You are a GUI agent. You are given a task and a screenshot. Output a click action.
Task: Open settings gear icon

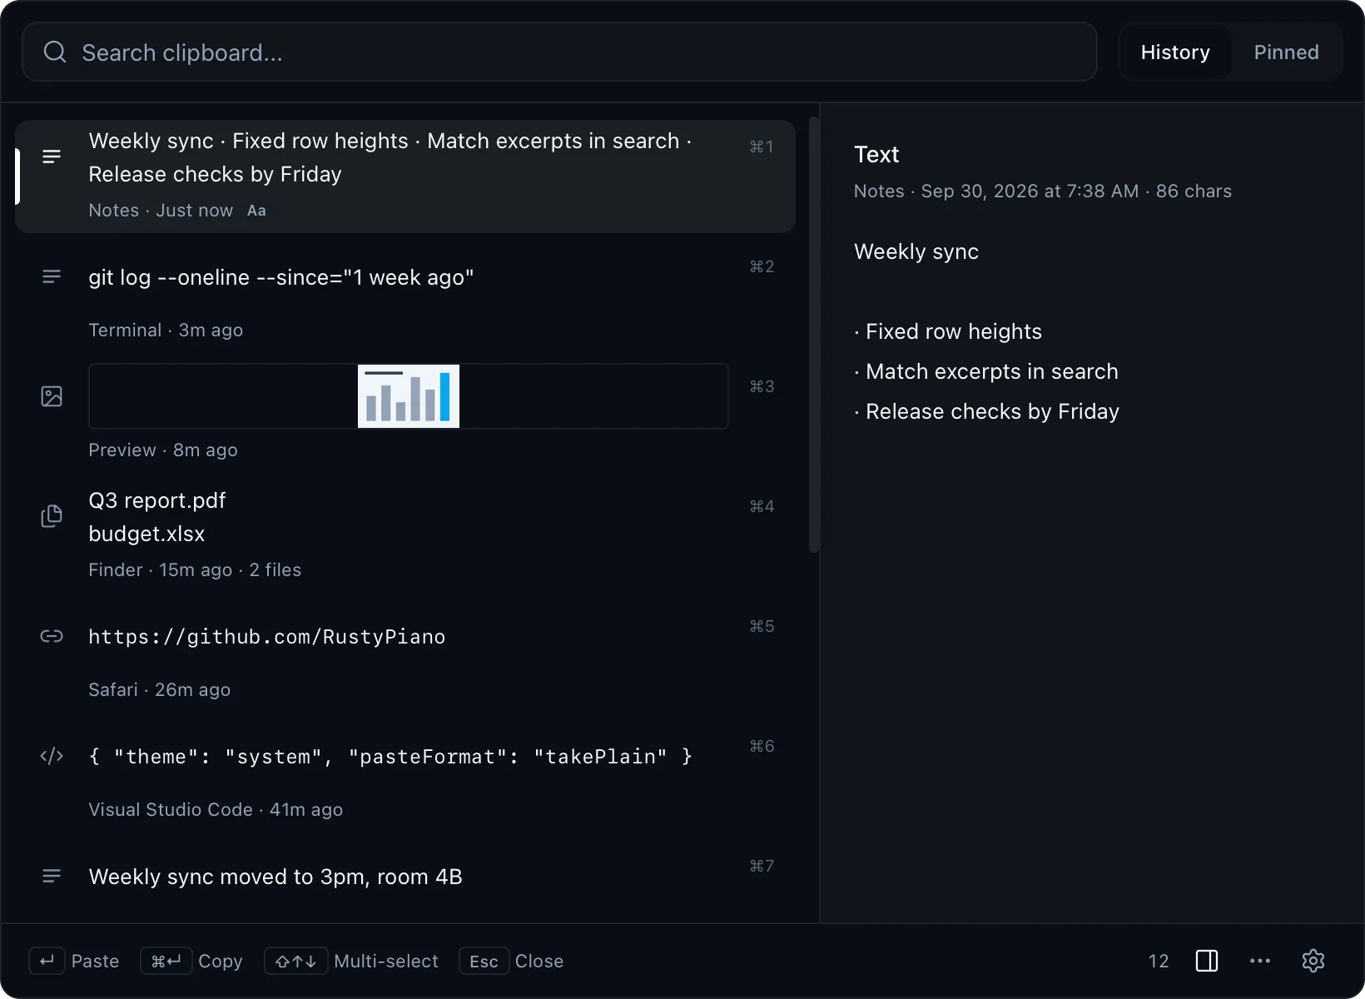click(x=1313, y=961)
